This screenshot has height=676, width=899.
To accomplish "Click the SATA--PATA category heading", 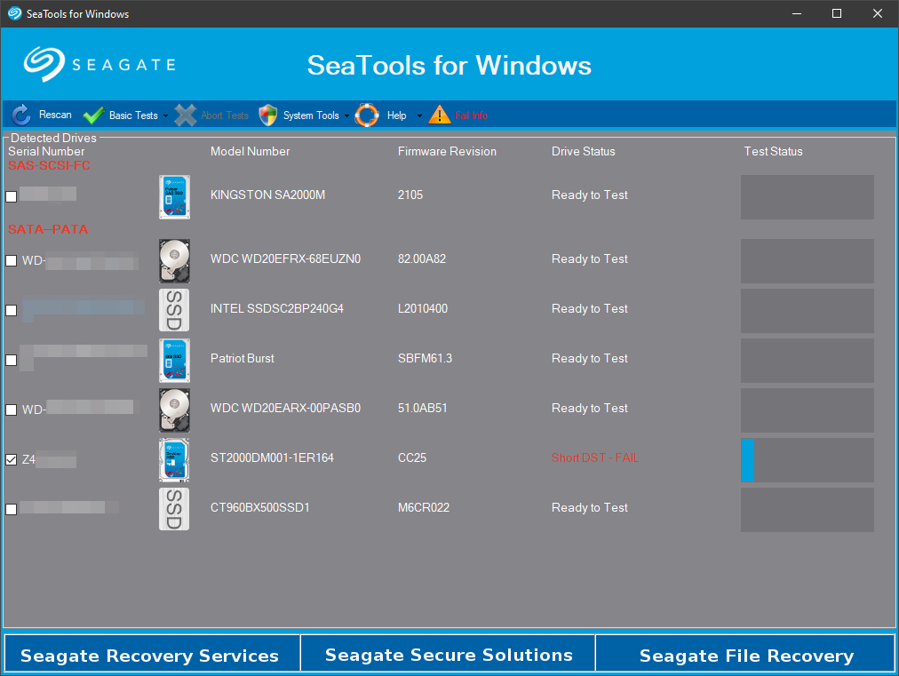I will [48, 229].
